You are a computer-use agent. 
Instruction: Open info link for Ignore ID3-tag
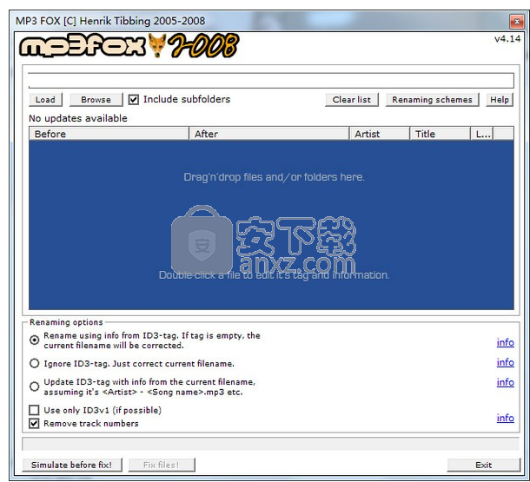tap(506, 362)
